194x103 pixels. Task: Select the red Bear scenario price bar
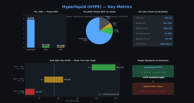coord(30,92)
